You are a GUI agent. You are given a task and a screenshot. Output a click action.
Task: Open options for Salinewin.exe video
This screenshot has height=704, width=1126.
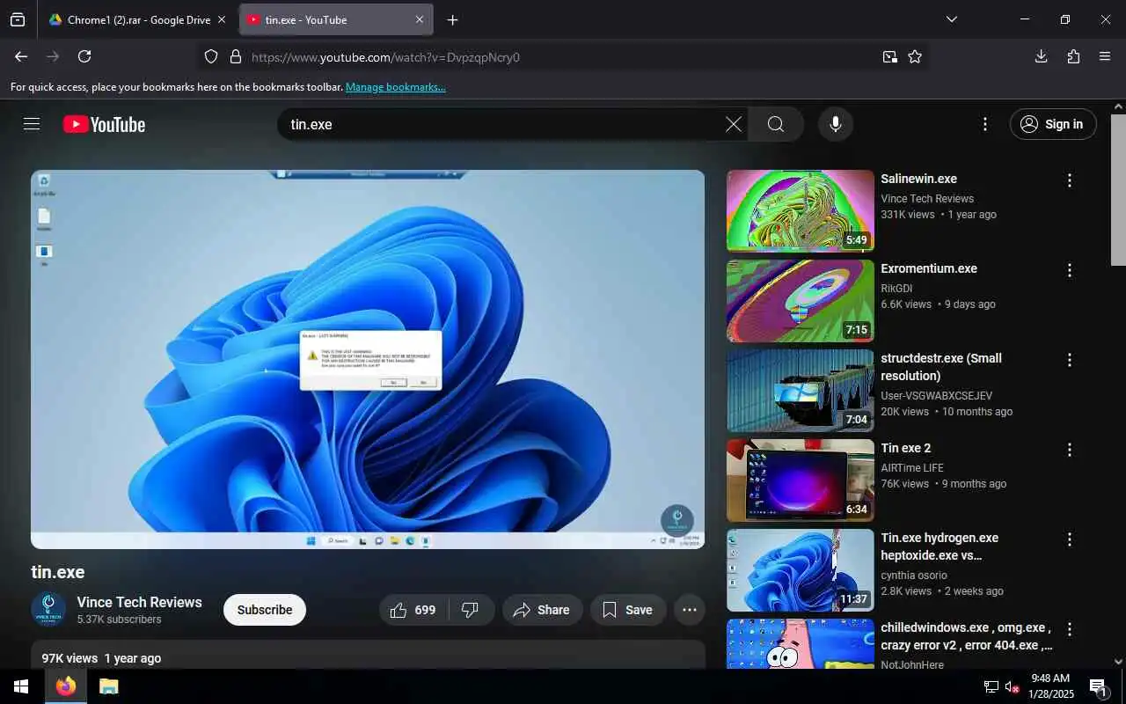[x=1070, y=180]
